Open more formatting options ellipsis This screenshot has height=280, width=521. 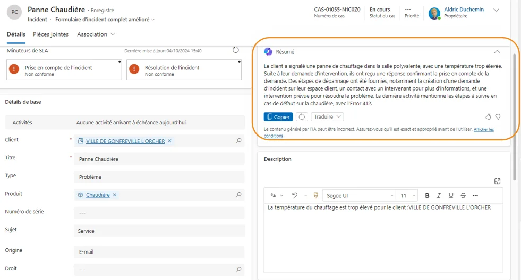(x=475, y=196)
